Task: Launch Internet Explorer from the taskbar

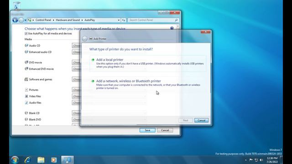Action: pyautogui.click(x=27, y=160)
